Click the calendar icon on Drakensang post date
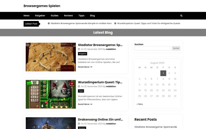 (x=79, y=124)
